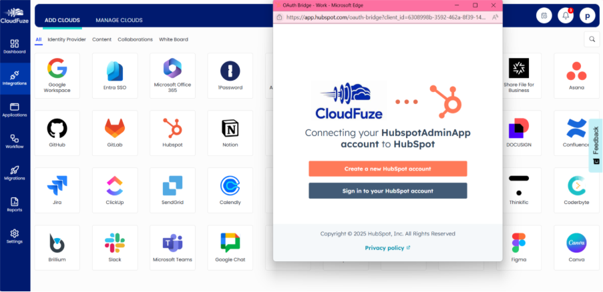The height and width of the screenshot is (292, 603).
Task: Select the Google Workspace cloud card
Action: click(x=57, y=75)
